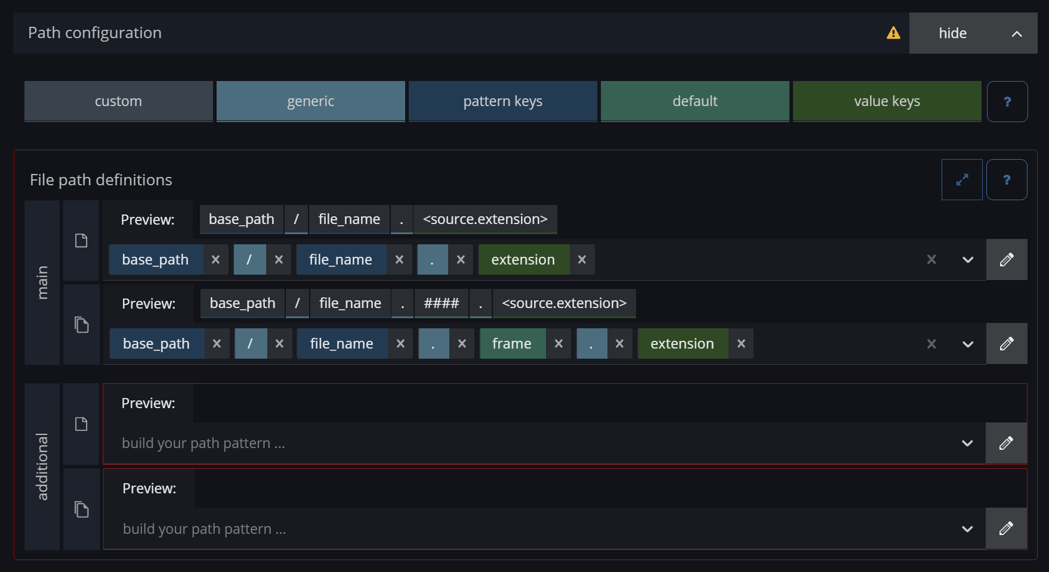Edit main sequence path pattern with pencil
The height and width of the screenshot is (572, 1049).
pyautogui.click(x=1006, y=344)
